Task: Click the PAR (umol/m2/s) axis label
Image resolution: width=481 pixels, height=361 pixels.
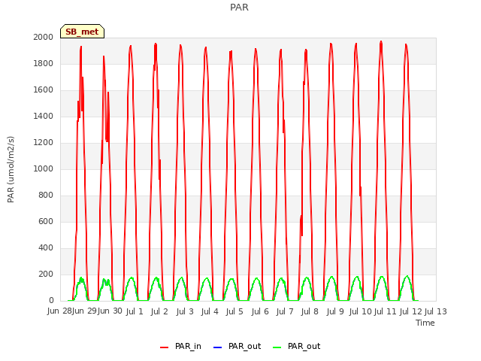Action: [x=11, y=169]
